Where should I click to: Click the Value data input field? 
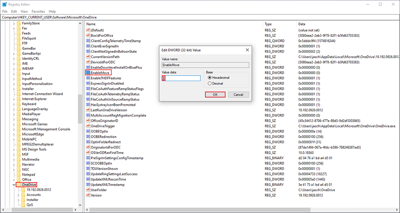(x=181, y=78)
